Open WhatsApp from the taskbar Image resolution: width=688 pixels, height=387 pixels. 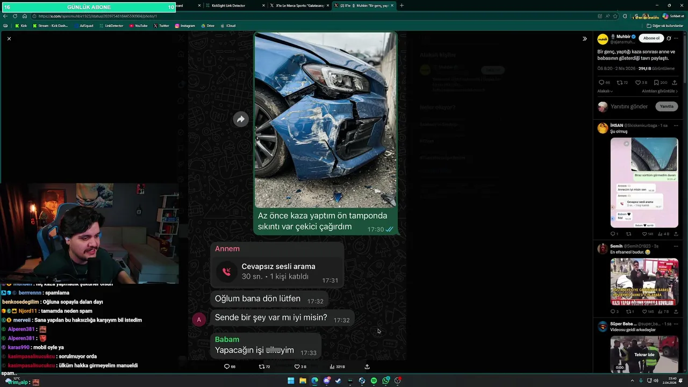pos(386,381)
